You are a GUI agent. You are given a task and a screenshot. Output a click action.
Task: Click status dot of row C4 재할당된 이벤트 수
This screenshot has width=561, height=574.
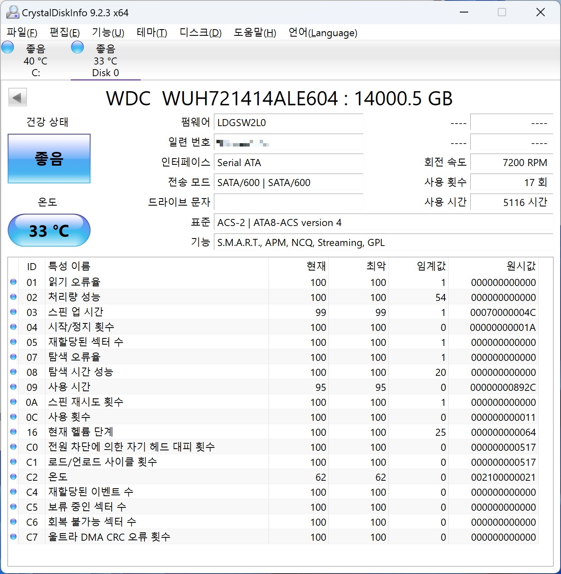[13, 492]
